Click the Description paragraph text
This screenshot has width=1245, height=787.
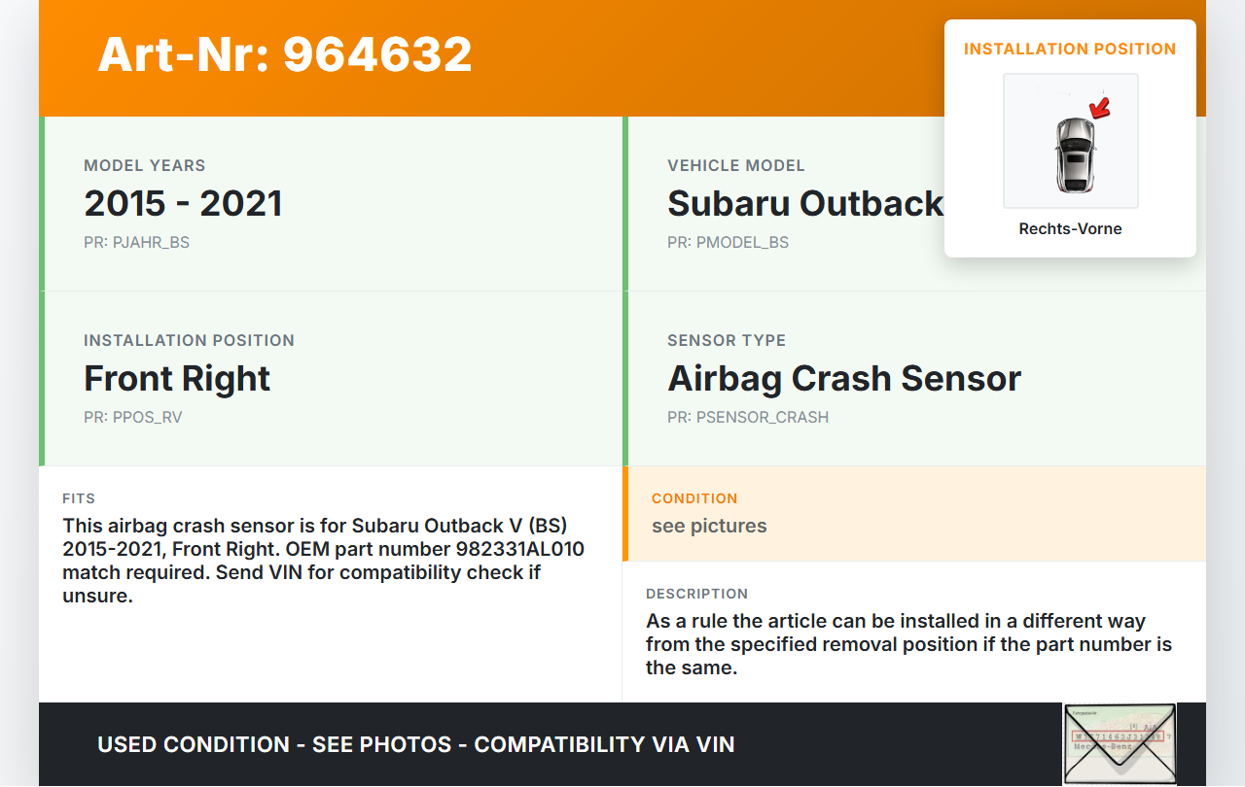click(x=908, y=644)
